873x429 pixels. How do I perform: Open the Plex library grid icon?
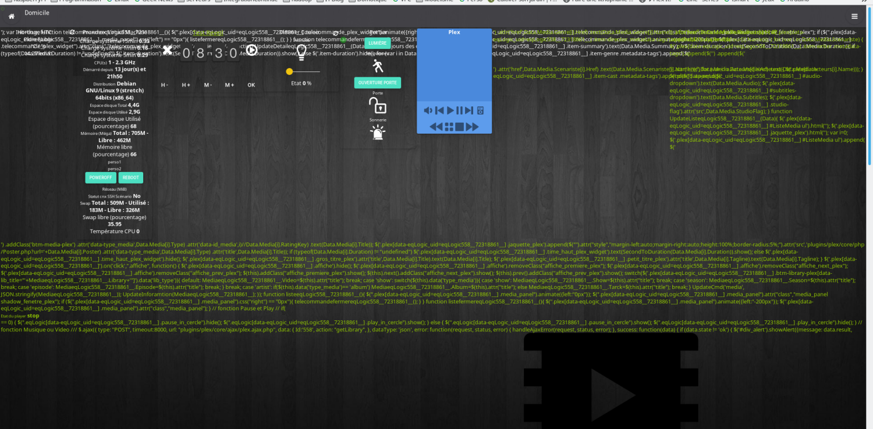point(449,126)
